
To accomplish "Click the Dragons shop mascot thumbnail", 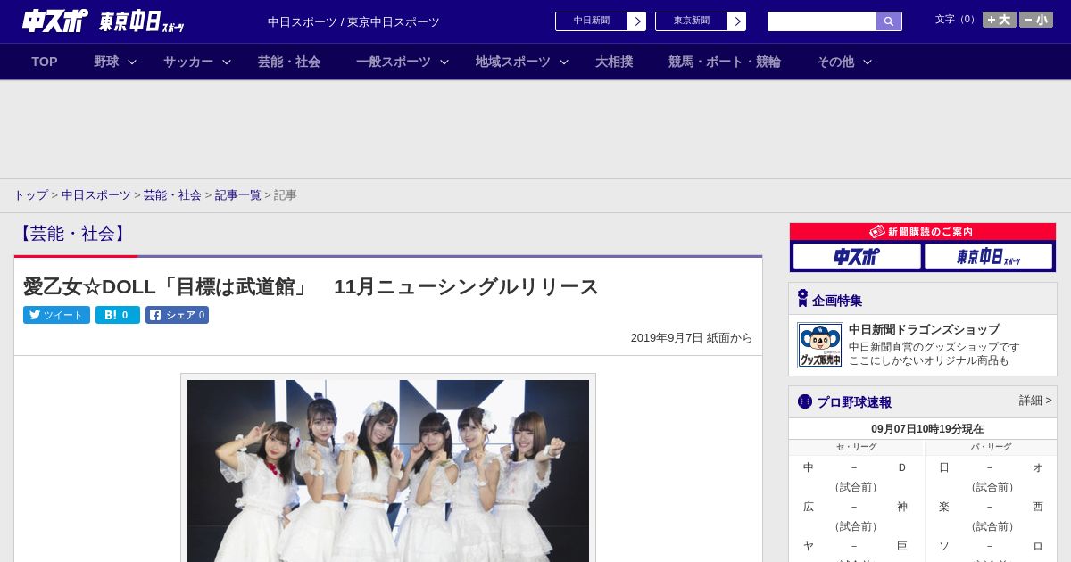I will click(820, 345).
